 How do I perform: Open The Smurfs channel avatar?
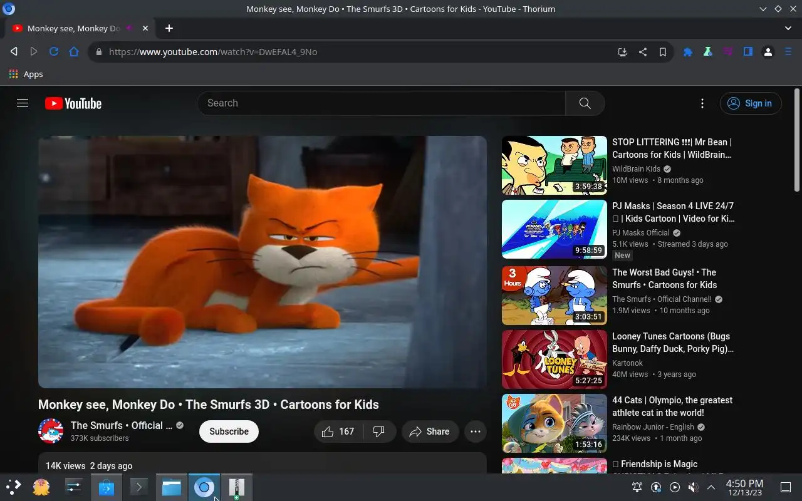[51, 431]
